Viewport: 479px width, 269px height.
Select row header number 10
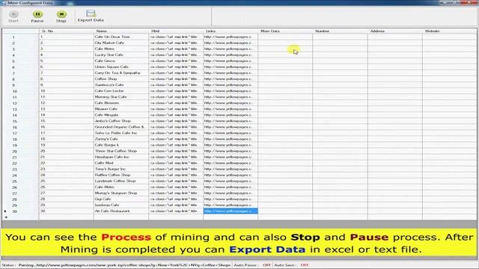[x=20, y=91]
